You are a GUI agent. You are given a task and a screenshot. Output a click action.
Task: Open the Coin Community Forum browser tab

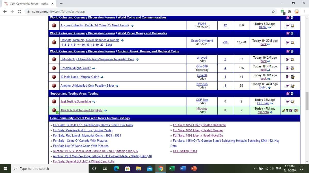(x=29, y=4)
